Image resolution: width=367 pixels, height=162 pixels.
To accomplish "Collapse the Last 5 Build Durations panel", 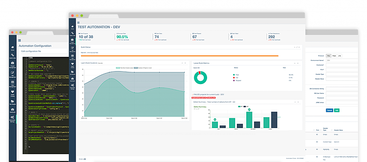I will (182, 63).
